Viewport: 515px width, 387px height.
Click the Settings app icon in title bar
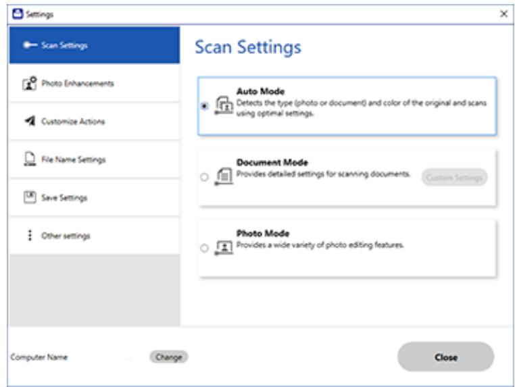(18, 14)
